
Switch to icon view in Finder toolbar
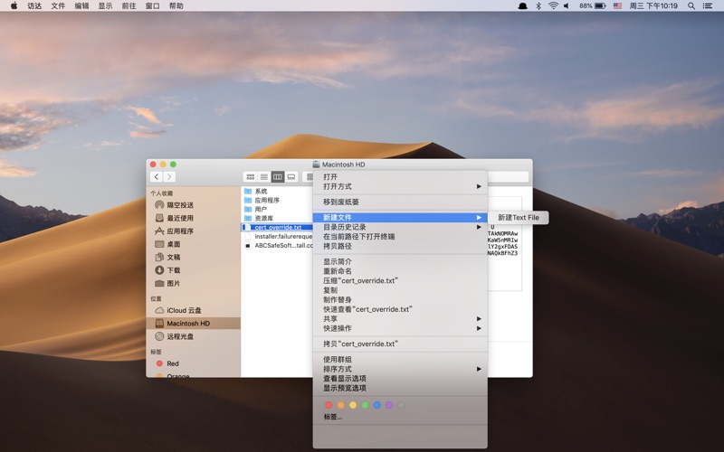pyautogui.click(x=250, y=177)
